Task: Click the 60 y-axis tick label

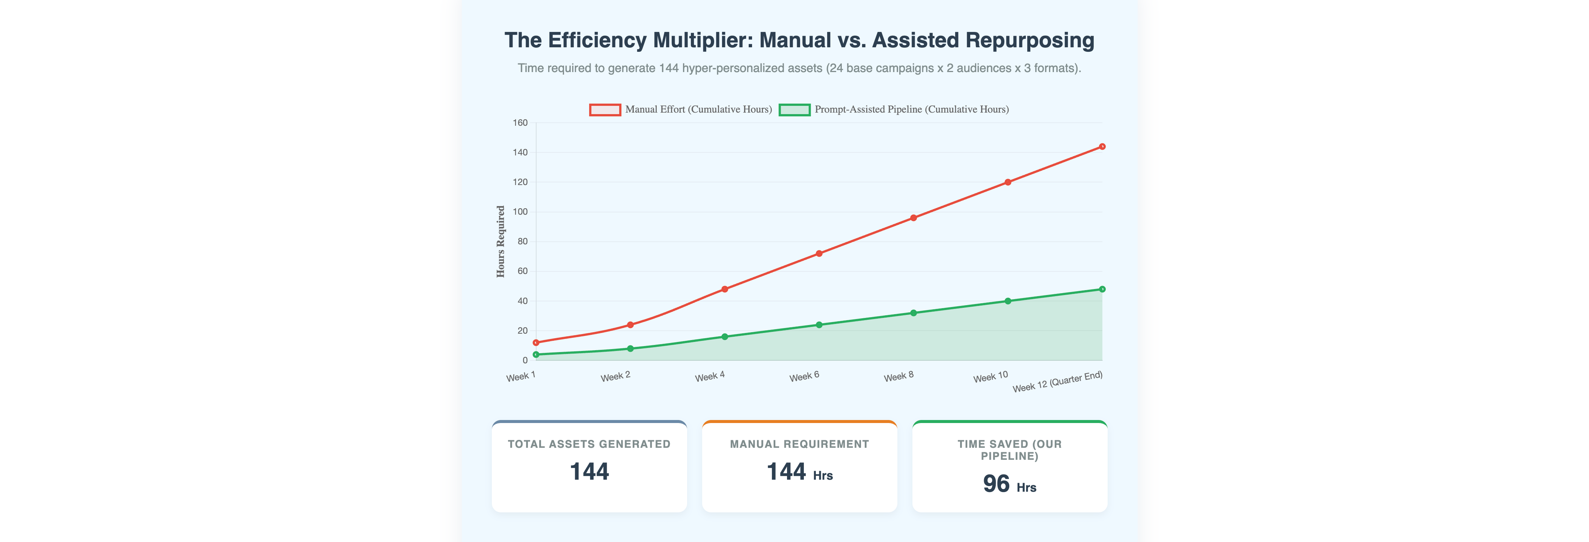Action: pyautogui.click(x=523, y=271)
